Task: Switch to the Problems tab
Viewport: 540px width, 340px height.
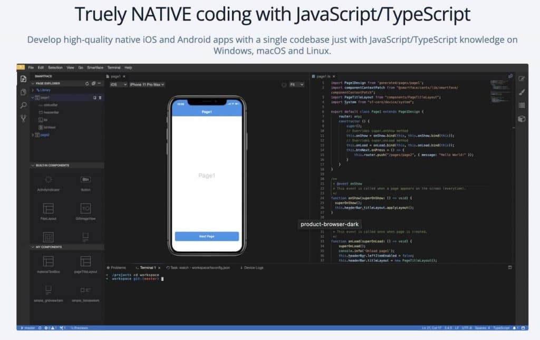Action: [x=117, y=268]
